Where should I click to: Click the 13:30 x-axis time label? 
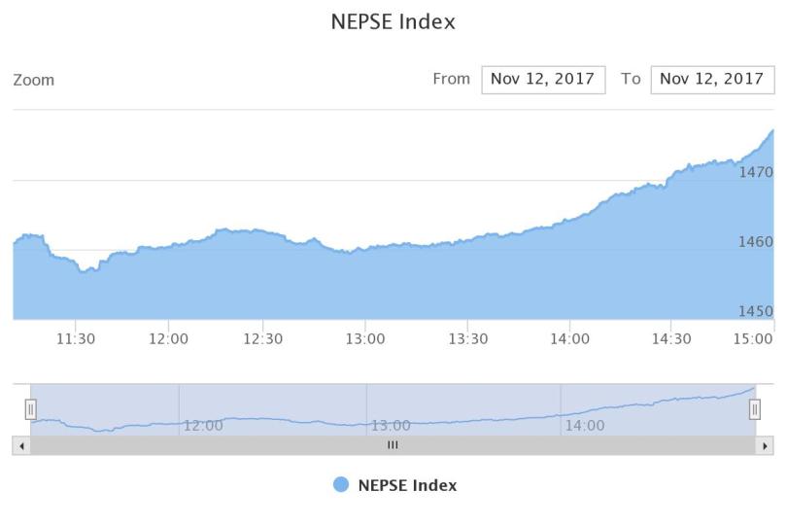[468, 339]
